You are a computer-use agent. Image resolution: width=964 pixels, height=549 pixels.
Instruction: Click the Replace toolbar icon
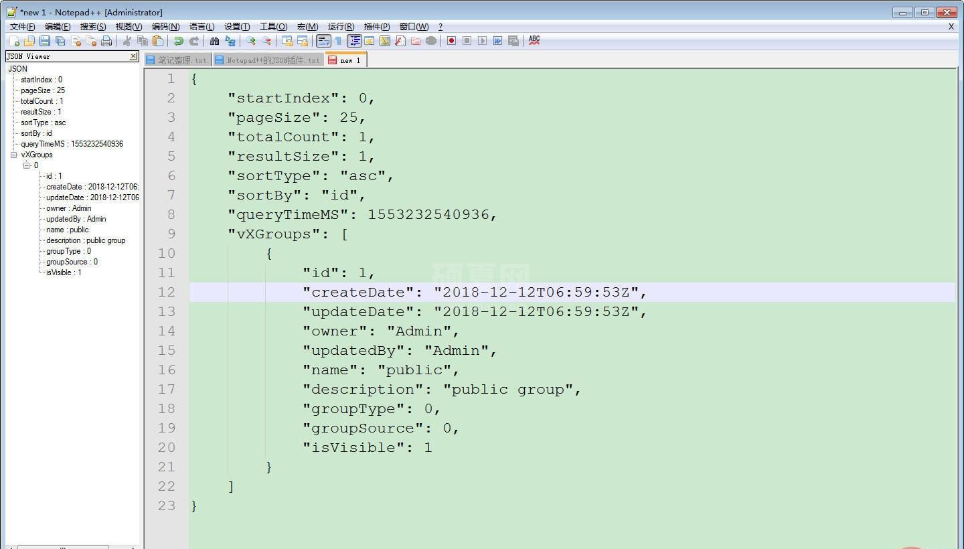tap(230, 41)
